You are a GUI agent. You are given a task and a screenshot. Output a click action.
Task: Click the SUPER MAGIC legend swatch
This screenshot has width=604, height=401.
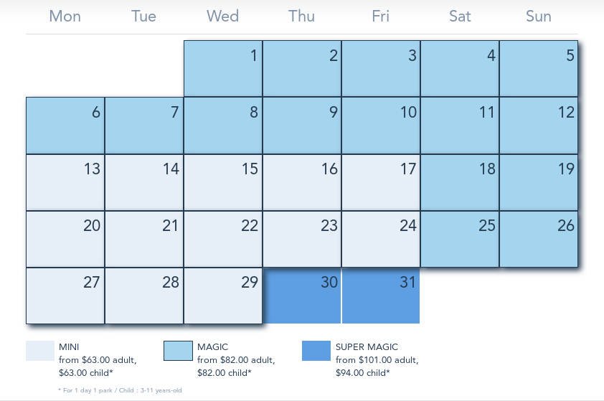316,351
